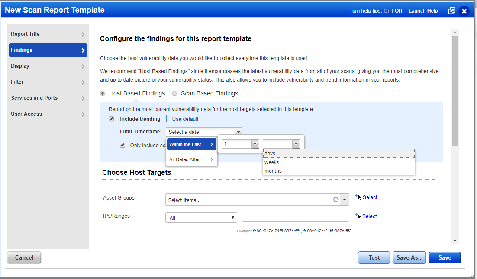
Task: Open the Limit Timeframe date dropdown
Action: click(x=204, y=132)
